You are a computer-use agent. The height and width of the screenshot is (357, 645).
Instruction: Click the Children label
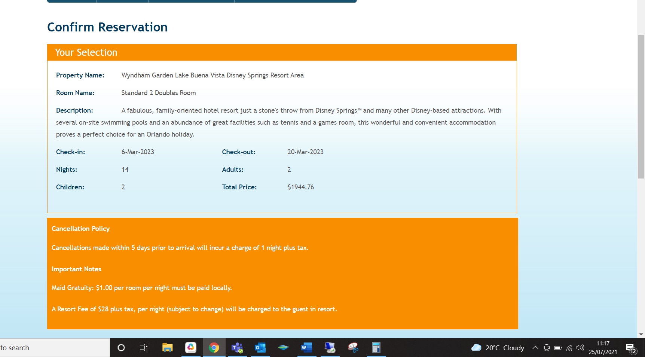[x=70, y=187]
